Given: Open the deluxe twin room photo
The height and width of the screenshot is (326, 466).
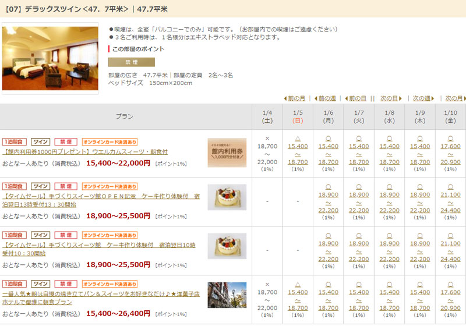Looking at the screenshot, I should tap(50, 58).
